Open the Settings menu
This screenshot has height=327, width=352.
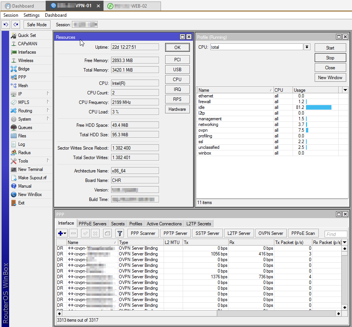(32, 15)
